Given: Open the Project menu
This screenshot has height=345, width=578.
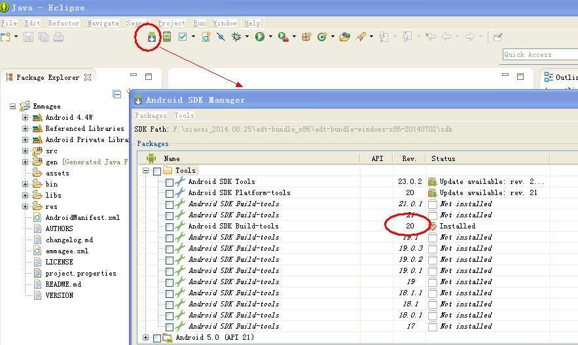Looking at the screenshot, I should coord(172,23).
